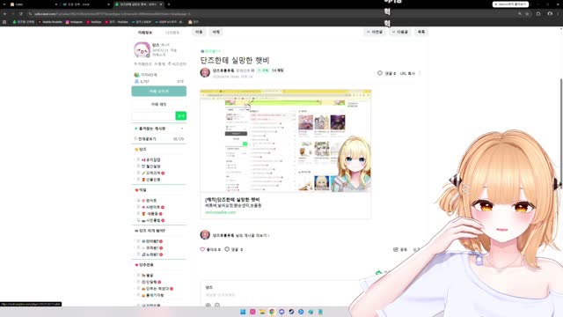Start 1:1 채팅 with author

click(277, 70)
